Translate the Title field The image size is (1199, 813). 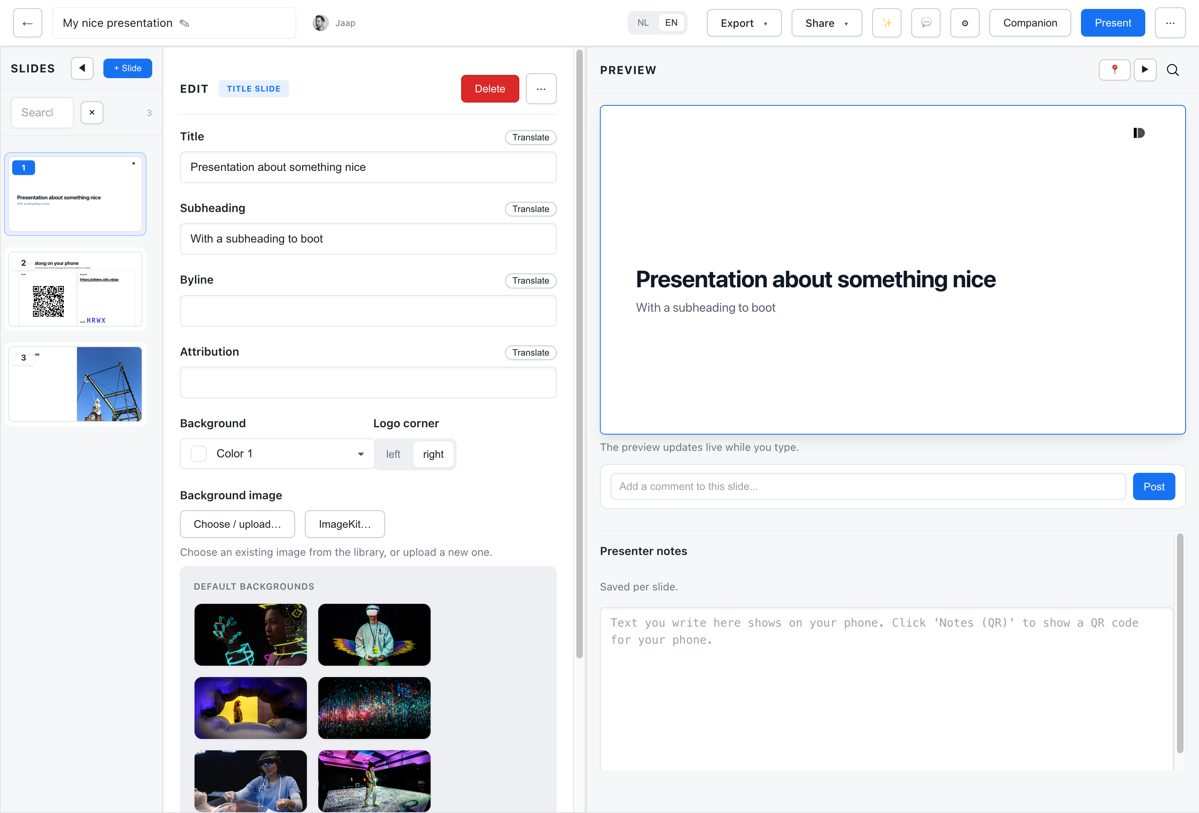click(x=530, y=137)
